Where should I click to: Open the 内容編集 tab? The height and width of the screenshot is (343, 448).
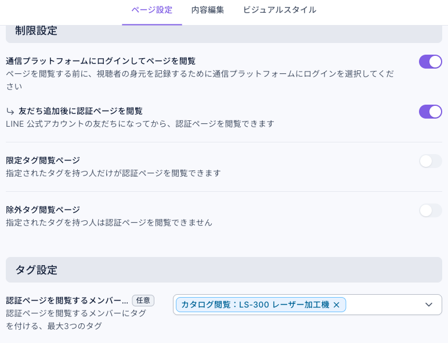207,10
